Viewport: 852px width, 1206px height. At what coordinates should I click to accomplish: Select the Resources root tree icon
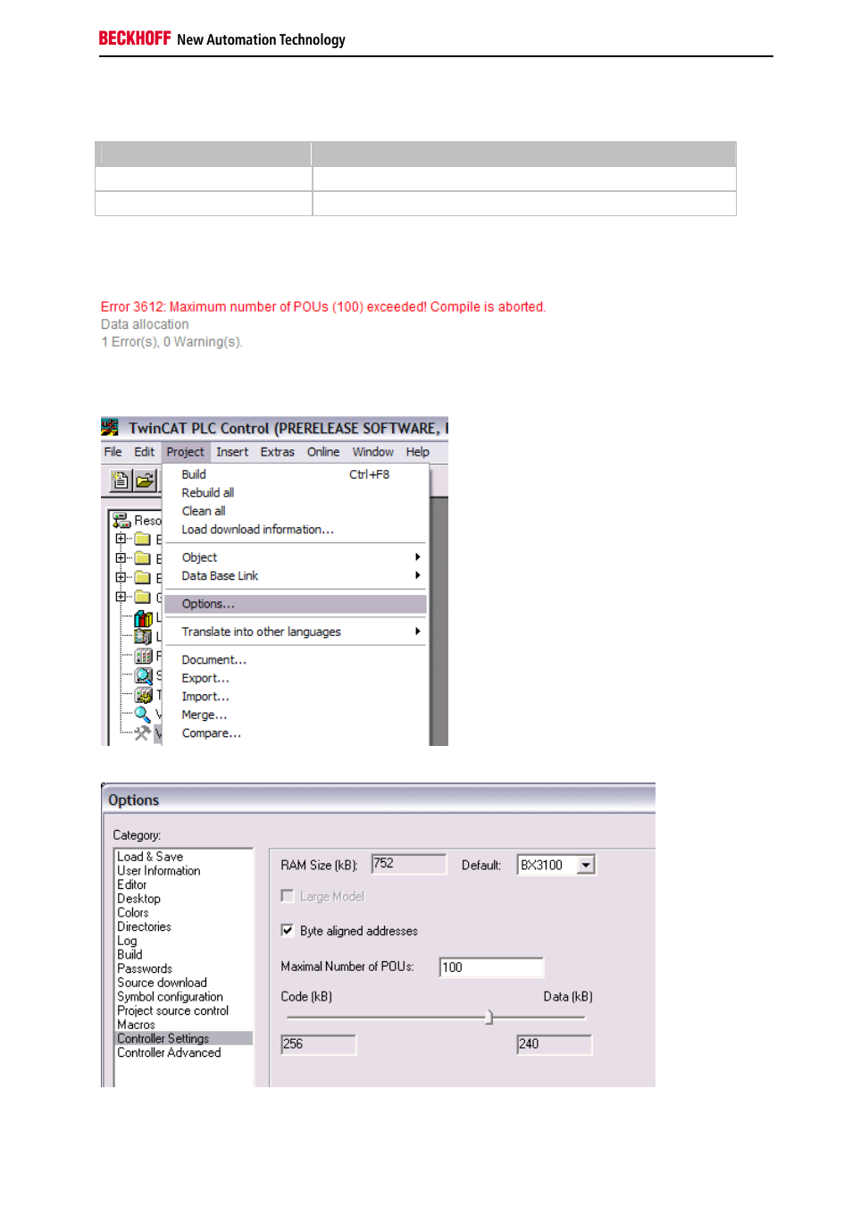[x=121, y=520]
